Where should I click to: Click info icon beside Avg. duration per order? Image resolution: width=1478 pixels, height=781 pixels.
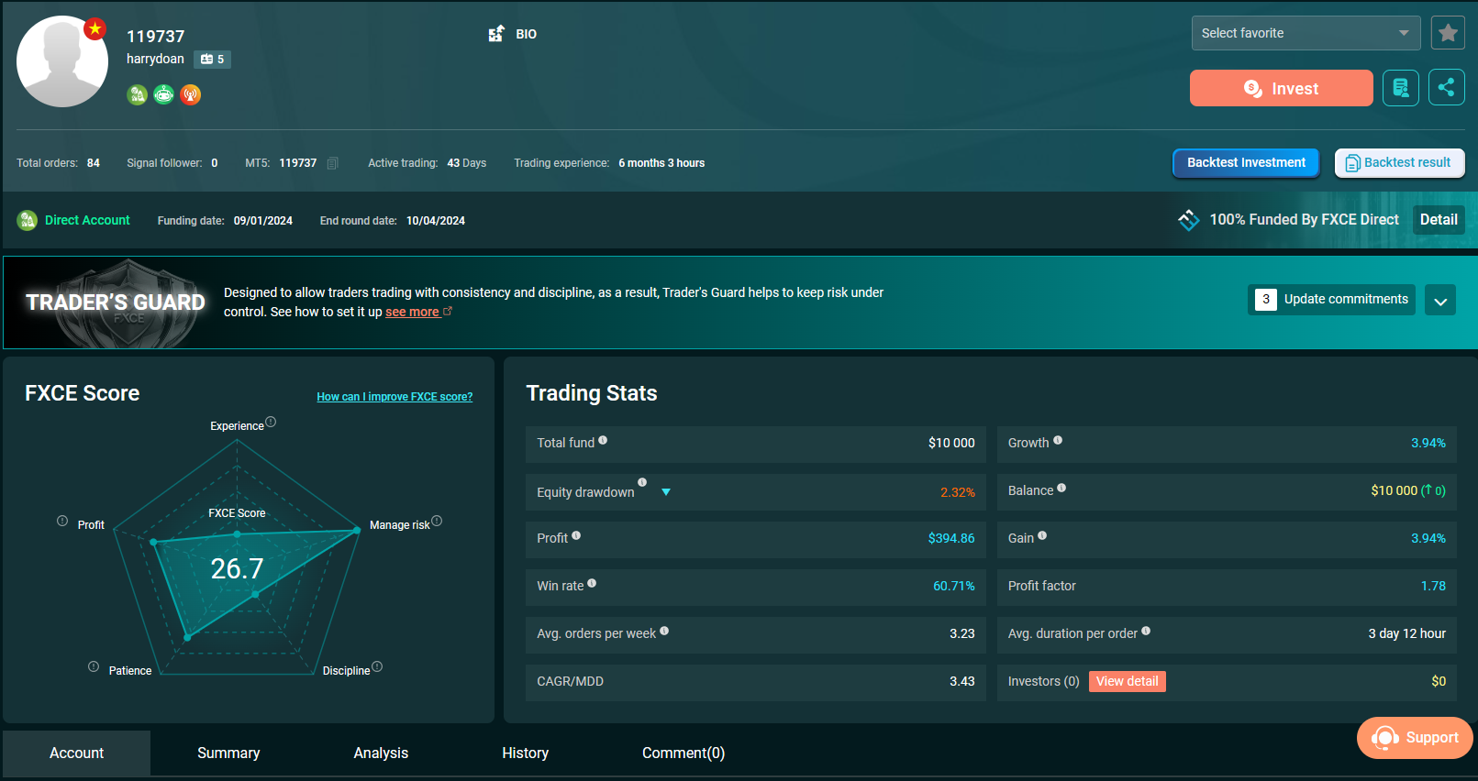tap(1146, 631)
